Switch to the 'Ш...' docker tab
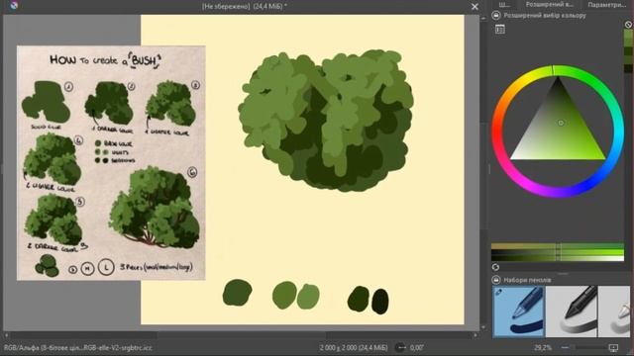634x356 pixels. tap(504, 5)
